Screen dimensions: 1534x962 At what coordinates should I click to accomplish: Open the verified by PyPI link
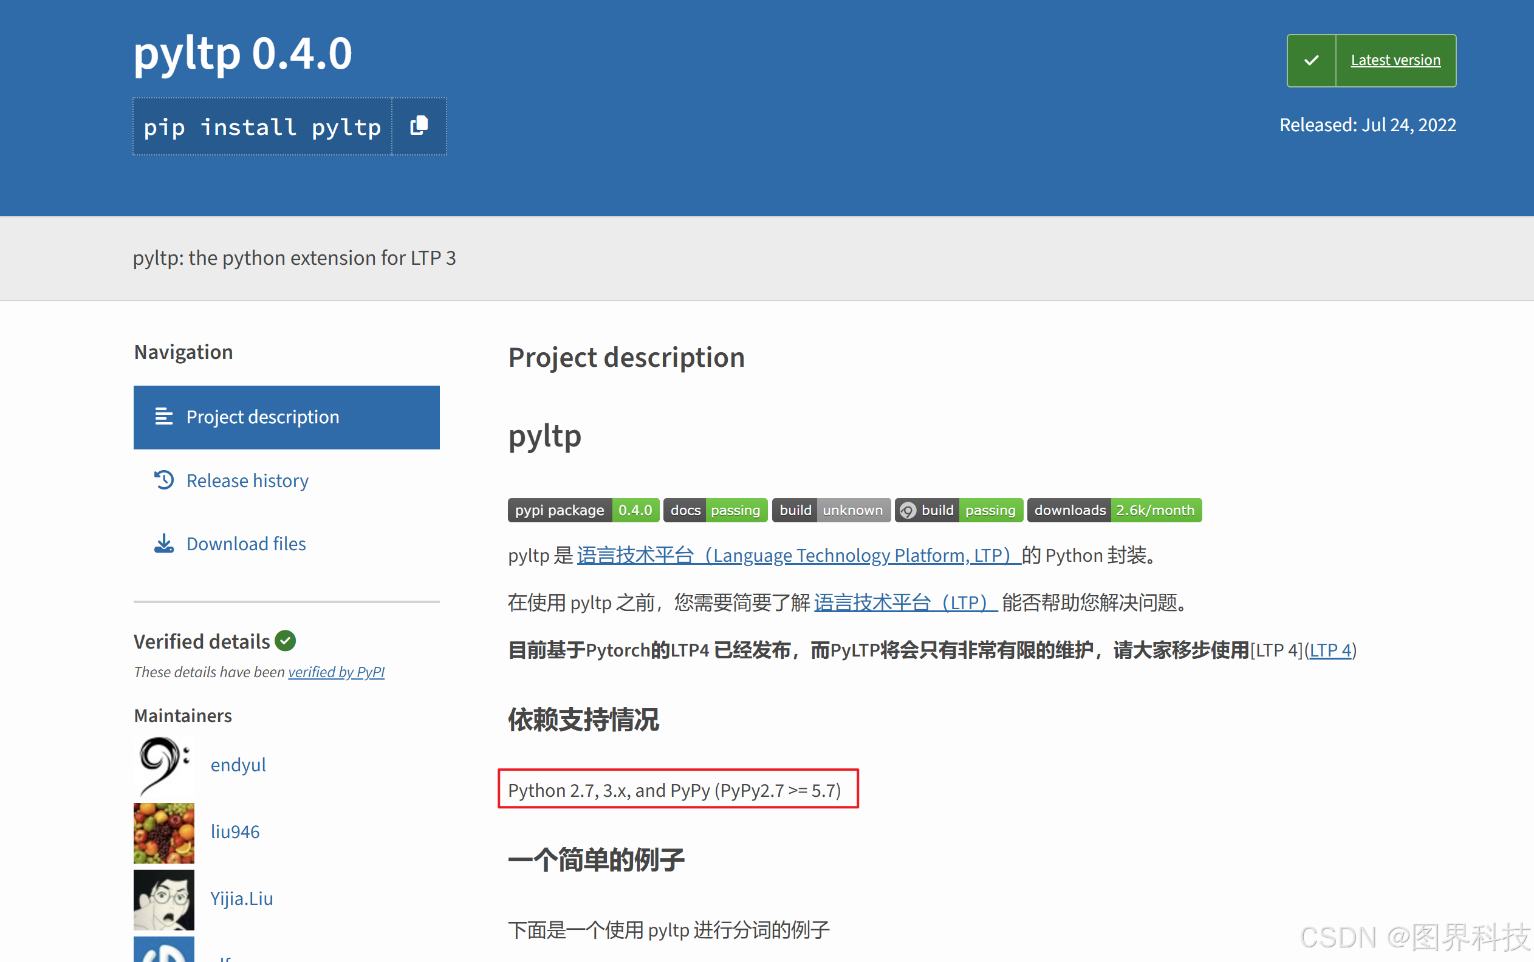click(336, 672)
